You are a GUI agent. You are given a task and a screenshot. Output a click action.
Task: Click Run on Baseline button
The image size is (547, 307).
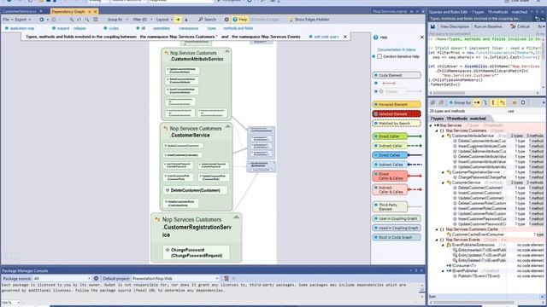[x=488, y=26]
